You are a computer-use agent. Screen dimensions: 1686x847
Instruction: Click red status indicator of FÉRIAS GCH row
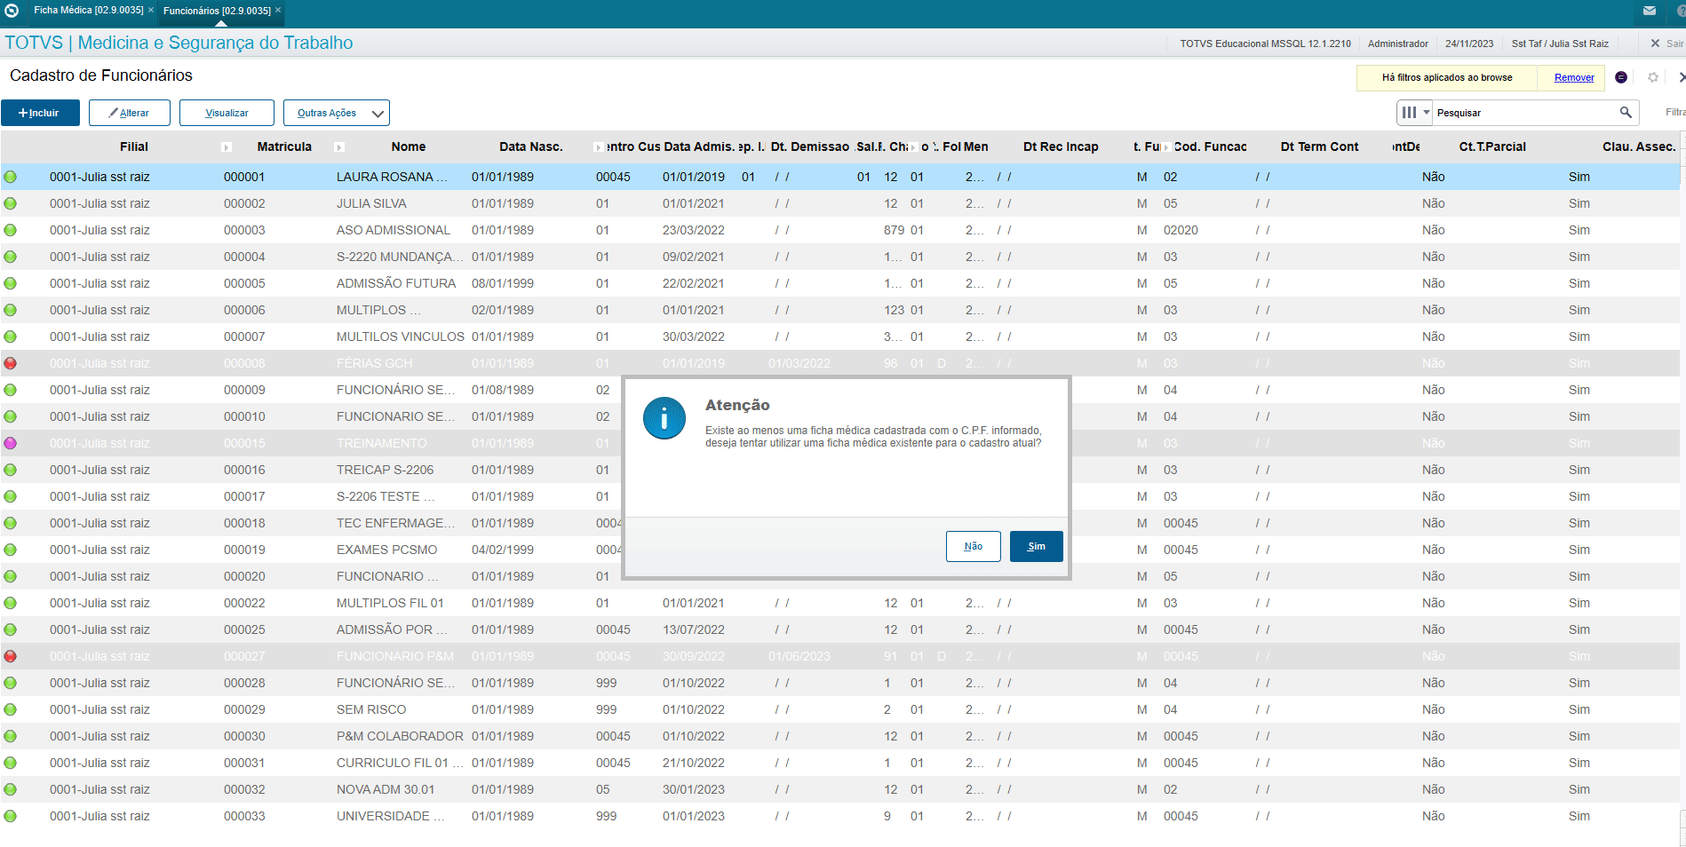click(11, 363)
